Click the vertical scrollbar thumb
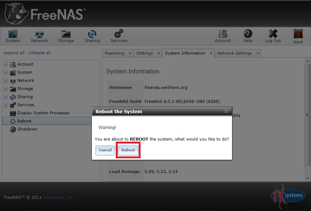The width and height of the screenshot is (311, 211). [308, 114]
